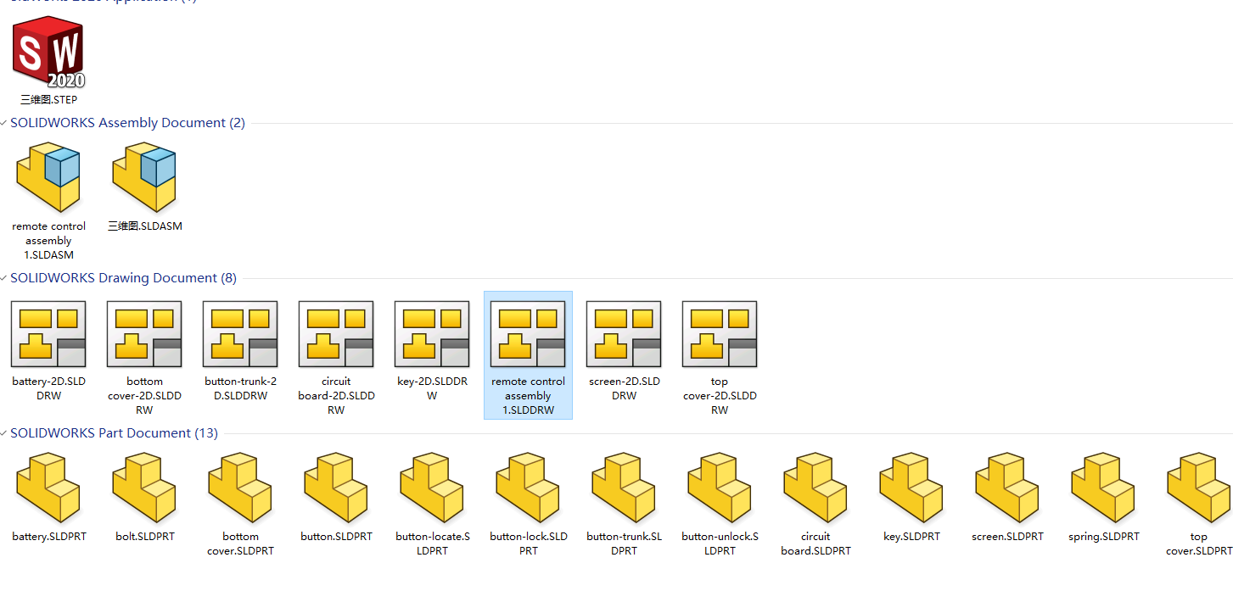The width and height of the screenshot is (1233, 602).
Task: Click the label bolt.SLDPRT
Action: pos(144,537)
